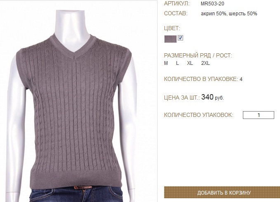Choose size M
This screenshot has width=280, height=202.
click(166, 63)
